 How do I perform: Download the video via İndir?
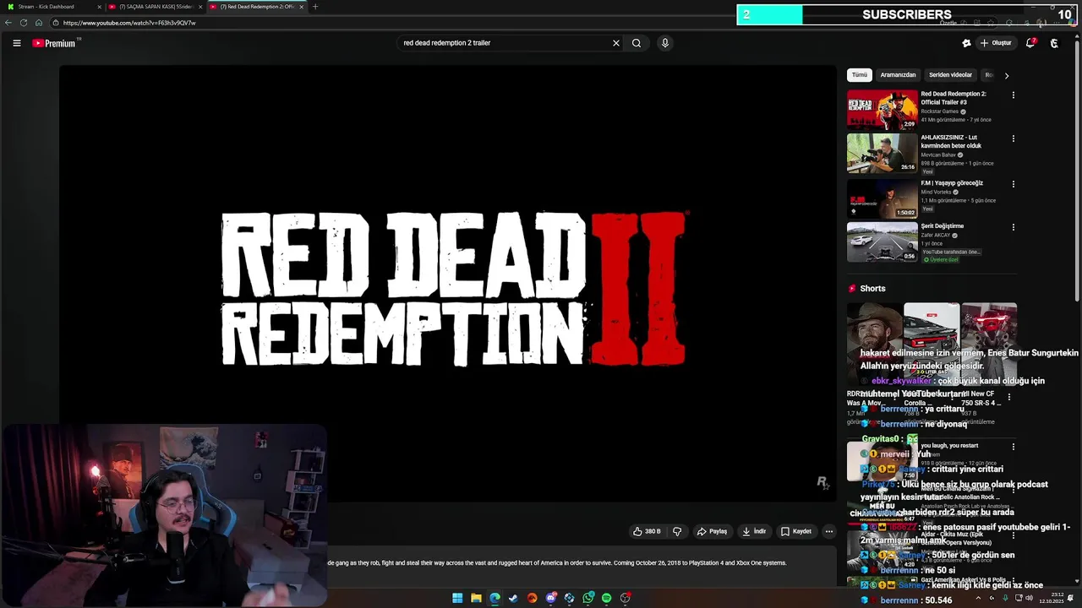point(754,531)
